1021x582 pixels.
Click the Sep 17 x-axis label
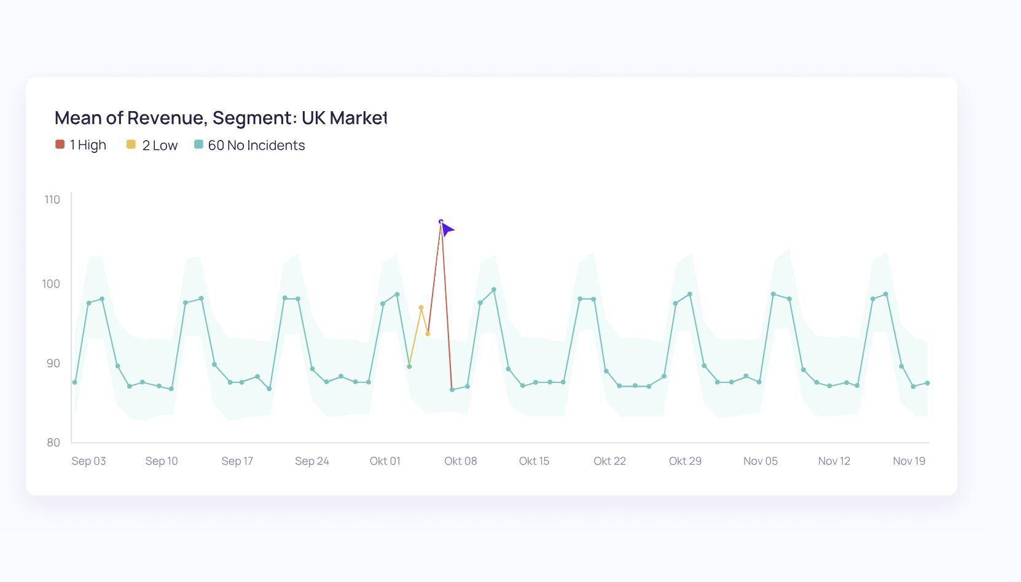(237, 461)
